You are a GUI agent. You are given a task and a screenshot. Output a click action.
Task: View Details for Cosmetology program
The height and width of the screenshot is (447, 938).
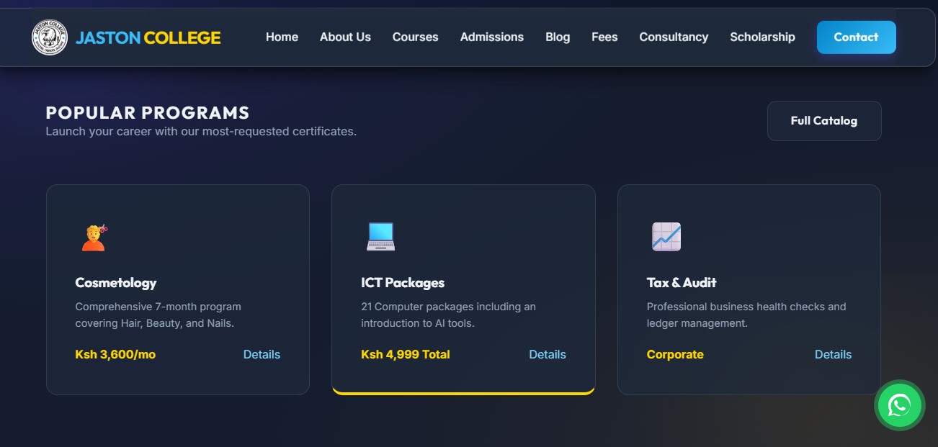262,354
